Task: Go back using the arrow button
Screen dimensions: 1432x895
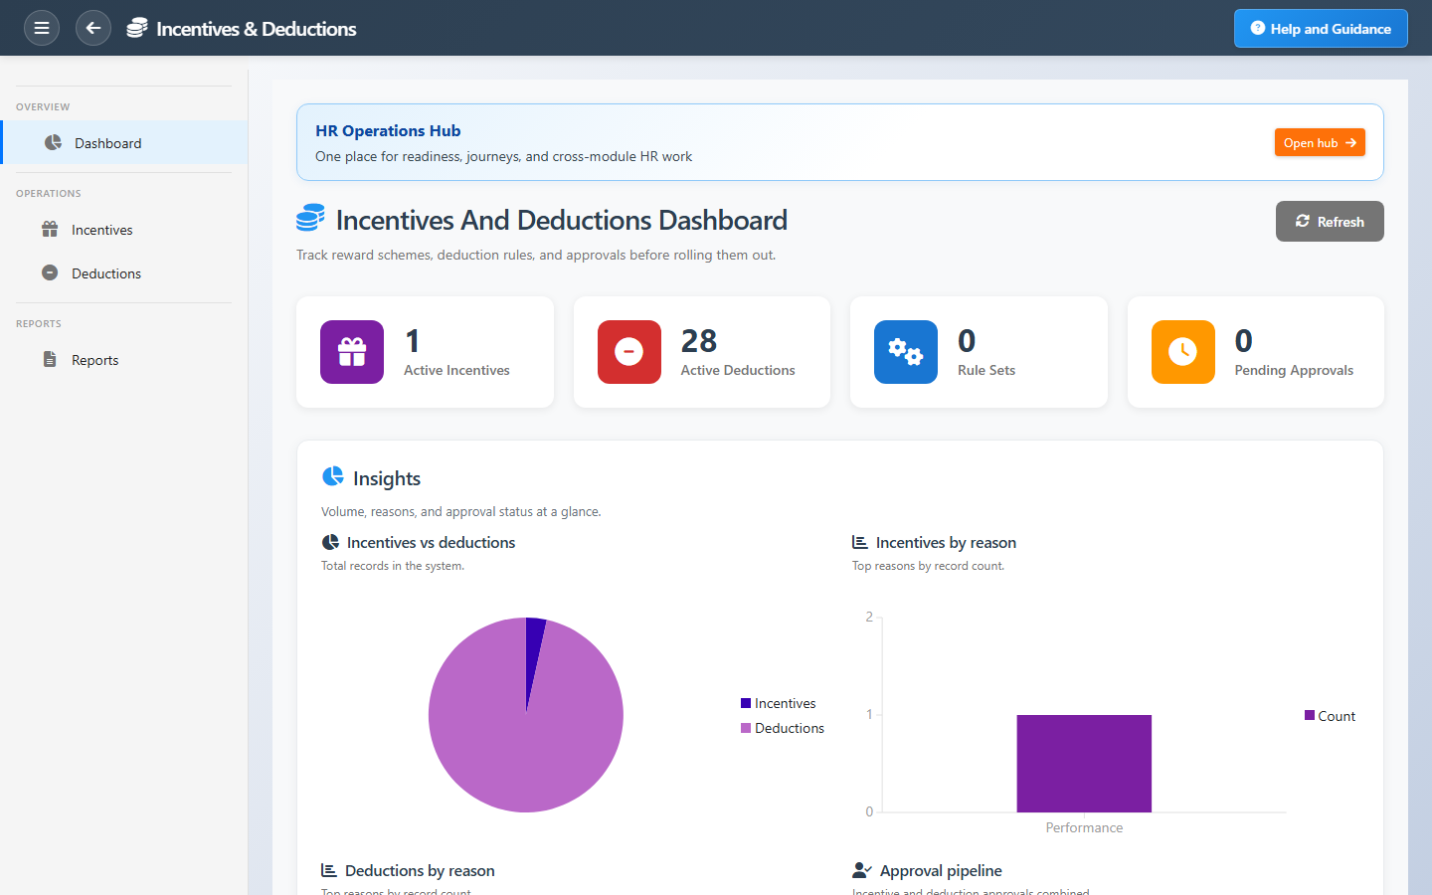Action: (93, 28)
